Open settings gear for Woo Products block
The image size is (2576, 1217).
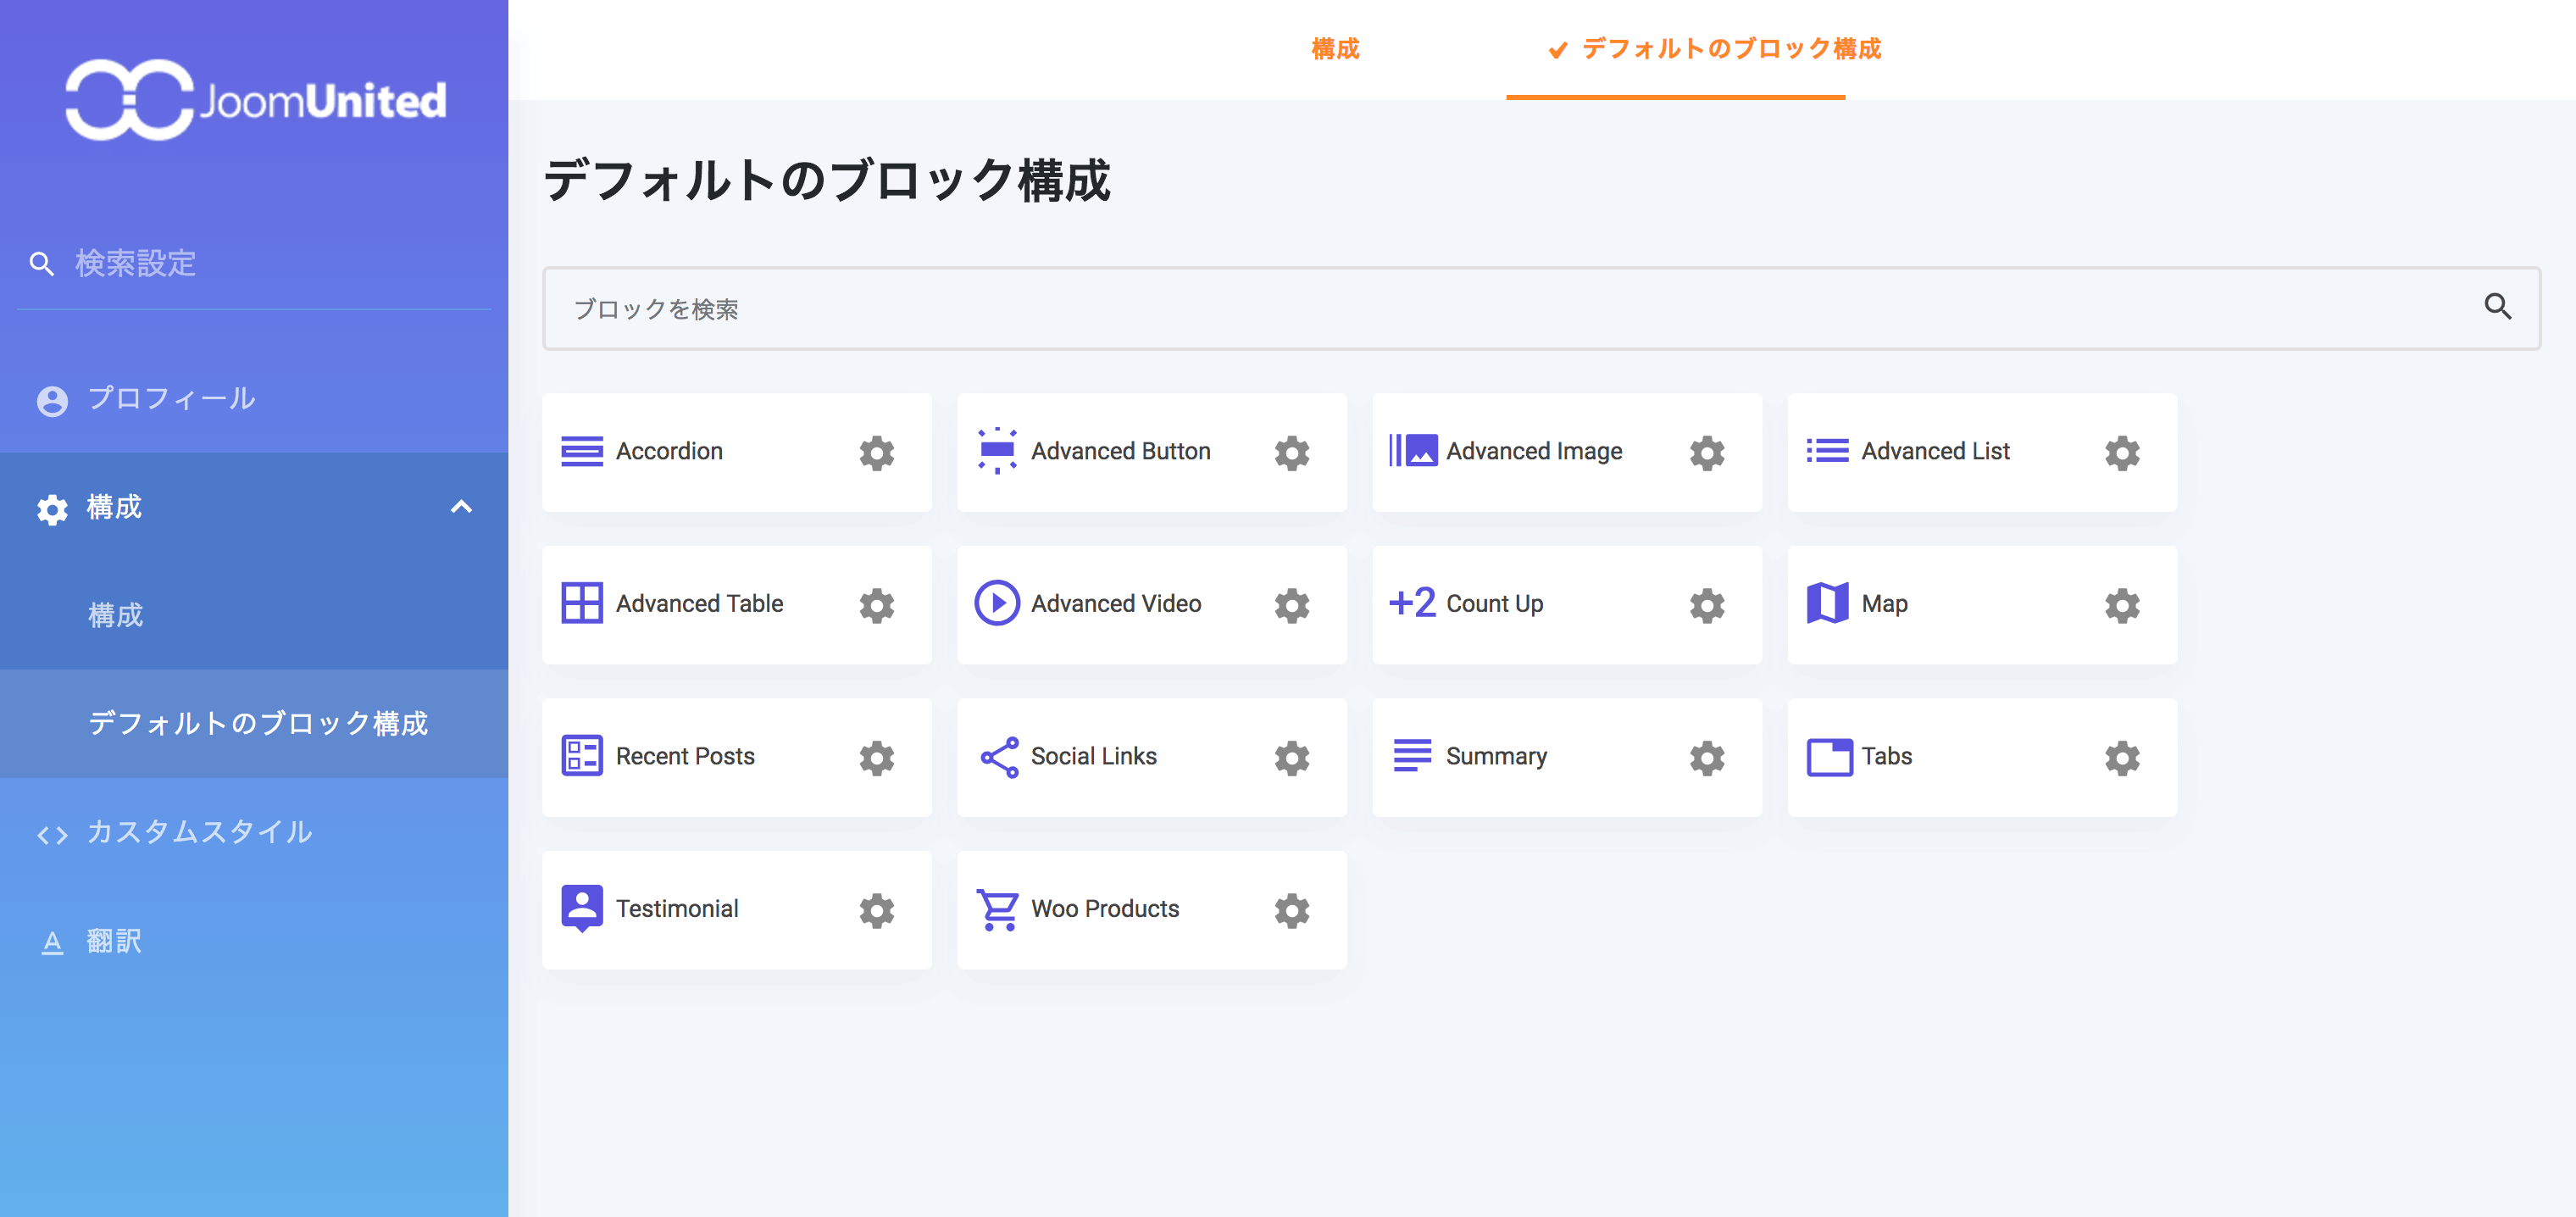coord(1292,911)
